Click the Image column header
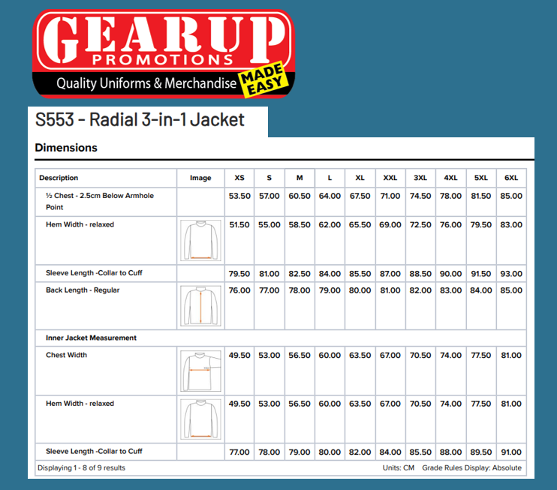557x490 pixels. 200,178
